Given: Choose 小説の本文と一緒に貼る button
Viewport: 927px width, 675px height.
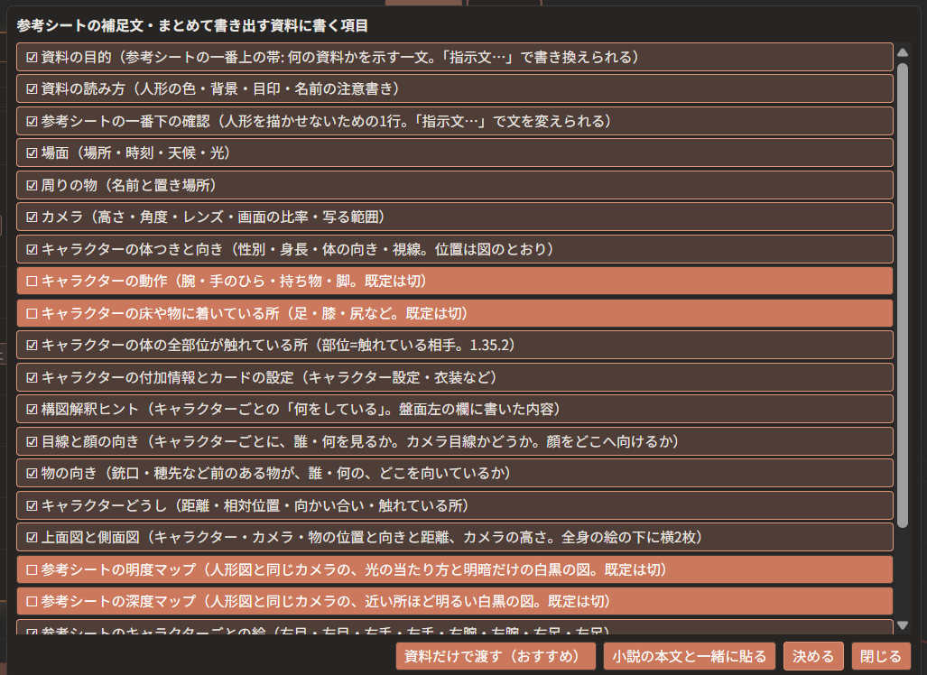Looking at the screenshot, I should pyautogui.click(x=690, y=657).
